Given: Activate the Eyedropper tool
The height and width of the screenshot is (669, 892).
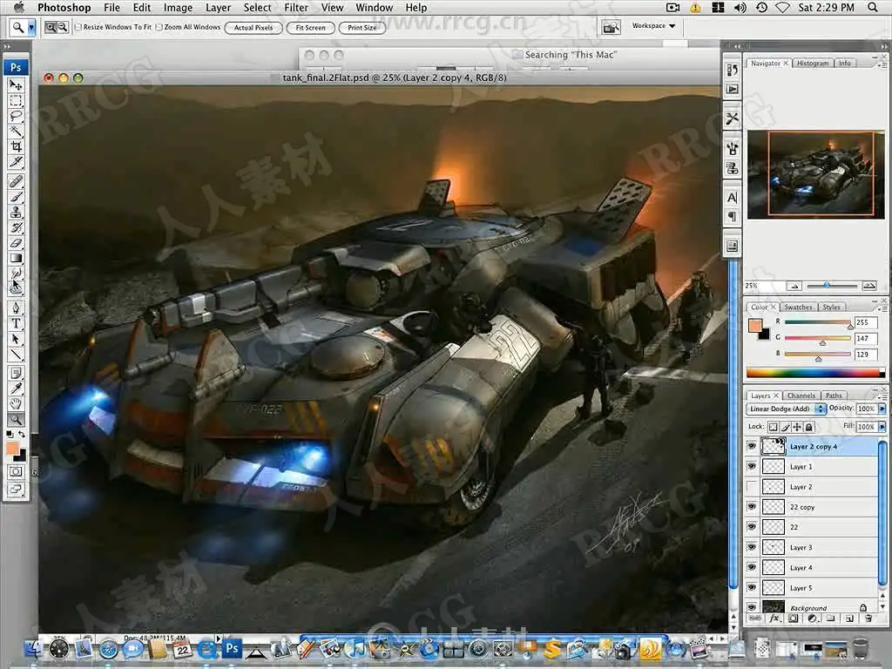Looking at the screenshot, I should point(16,388).
